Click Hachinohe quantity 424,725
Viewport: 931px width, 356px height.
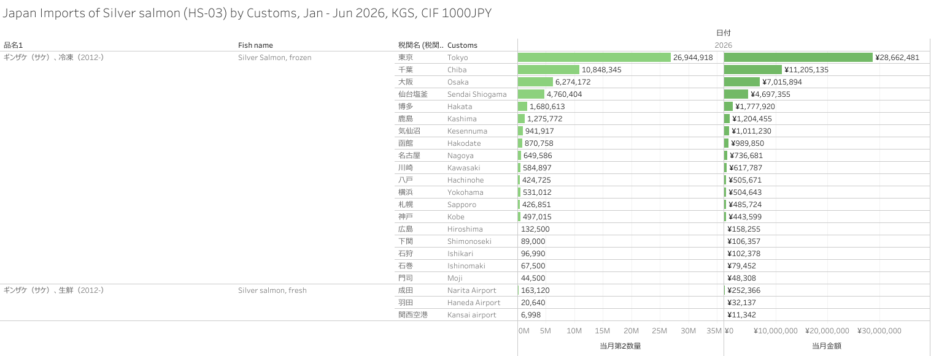pyautogui.click(x=537, y=180)
